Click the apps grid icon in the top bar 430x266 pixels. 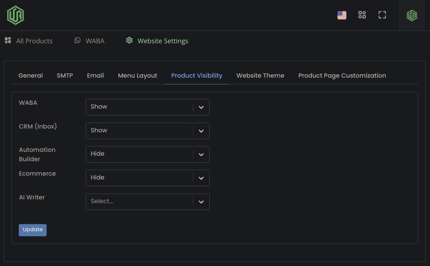tap(362, 15)
